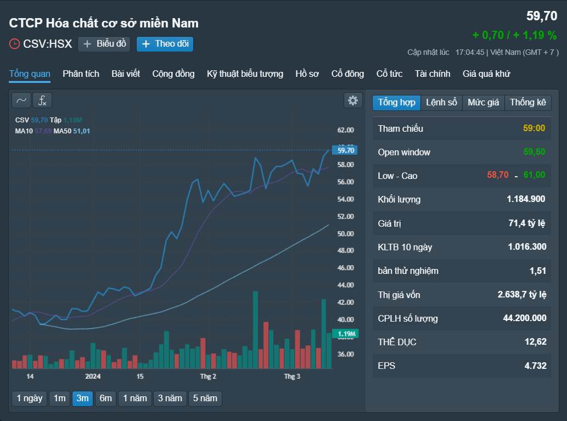
Task: Select the 5 năm chart range
Action: click(x=205, y=398)
